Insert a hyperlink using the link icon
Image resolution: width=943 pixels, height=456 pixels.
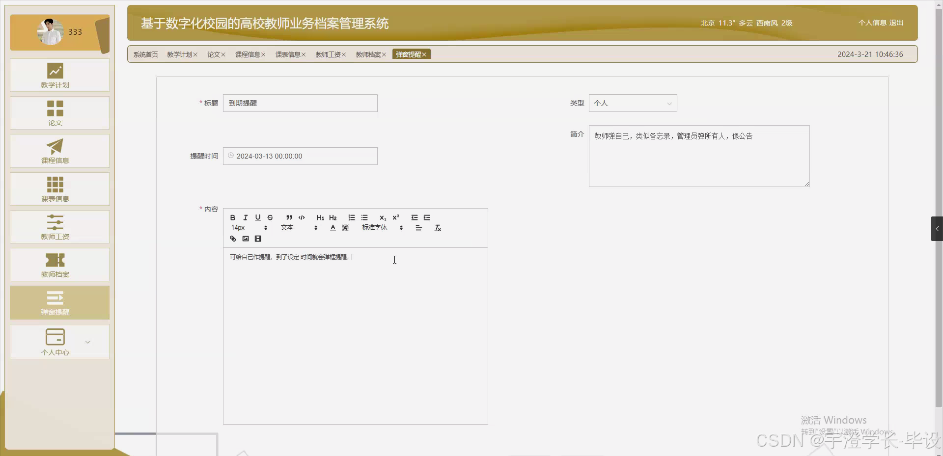(x=232, y=239)
